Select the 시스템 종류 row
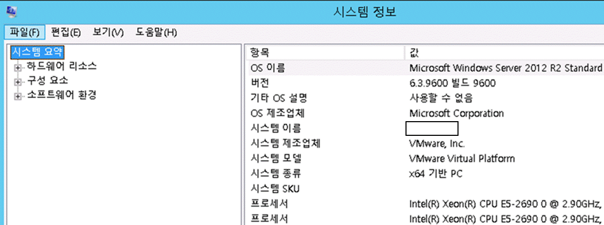 [425, 174]
